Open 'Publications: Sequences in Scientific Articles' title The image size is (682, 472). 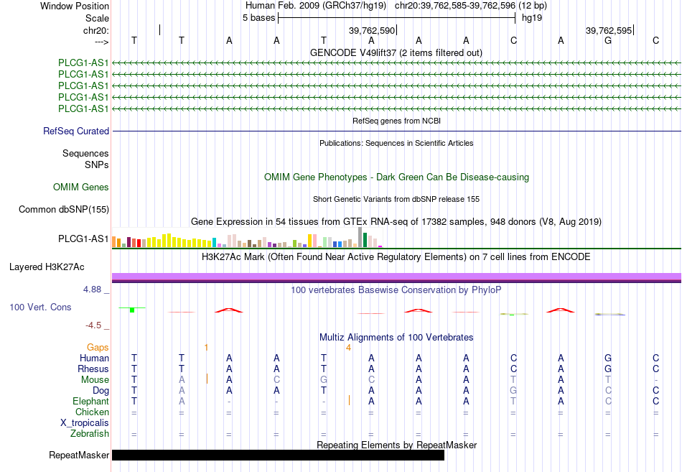pyautogui.click(x=396, y=143)
